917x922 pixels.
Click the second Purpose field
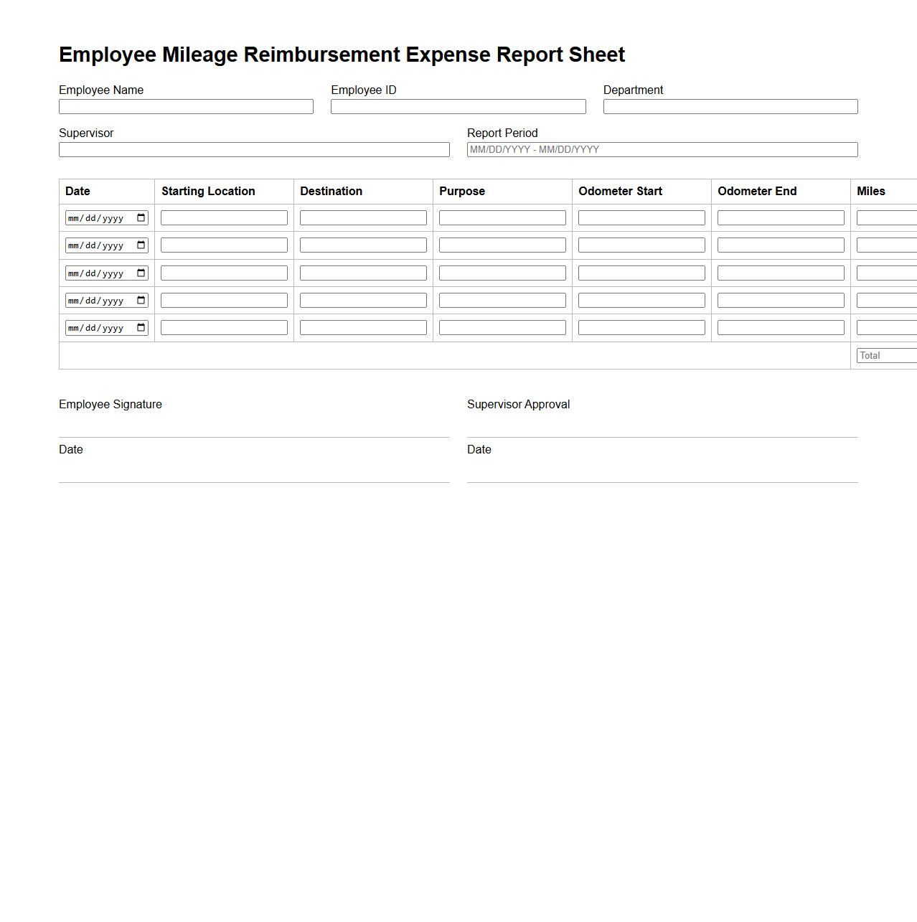502,245
